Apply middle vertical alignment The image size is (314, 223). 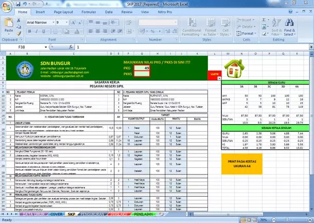pyautogui.click(x=98, y=22)
